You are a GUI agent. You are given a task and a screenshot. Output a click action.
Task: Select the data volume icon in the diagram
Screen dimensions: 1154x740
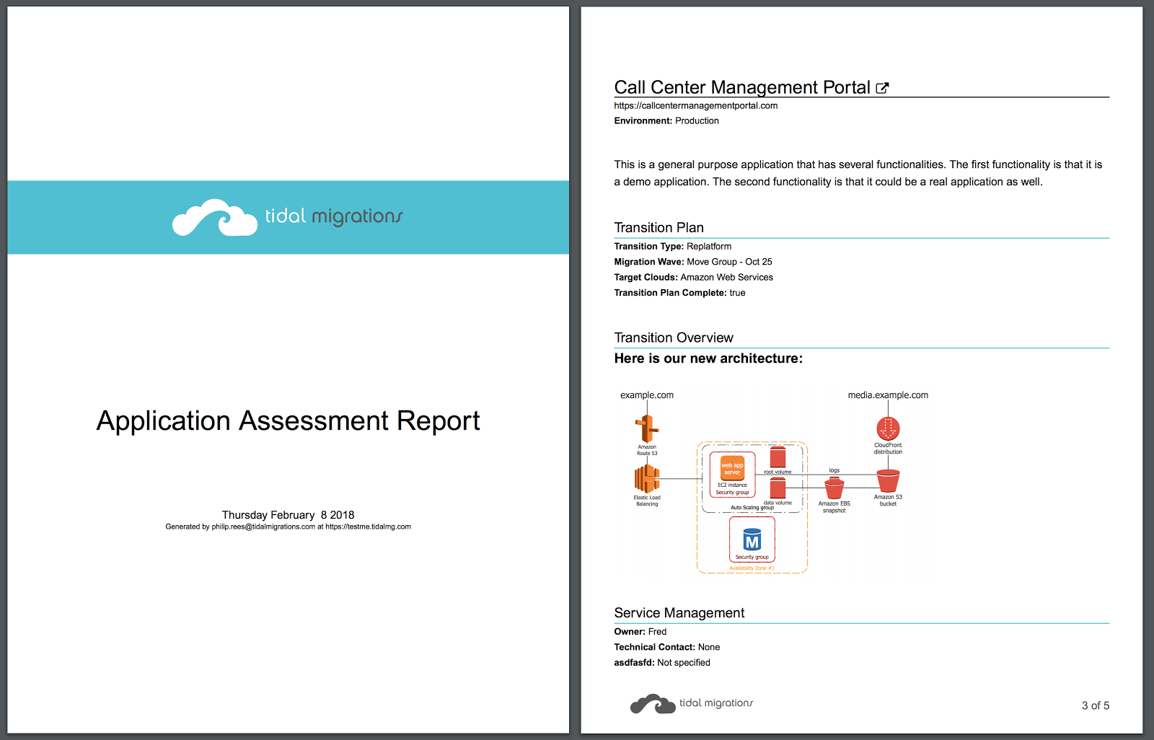click(778, 488)
